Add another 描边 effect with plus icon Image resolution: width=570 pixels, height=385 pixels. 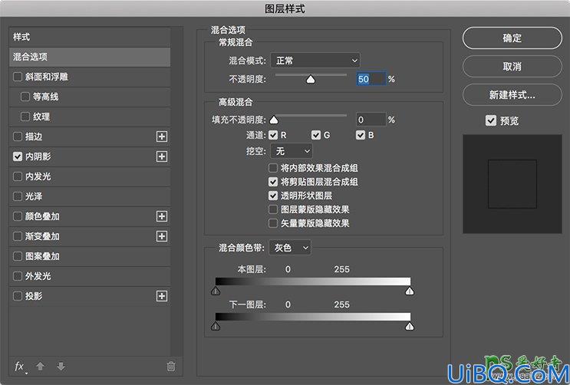[x=162, y=137]
